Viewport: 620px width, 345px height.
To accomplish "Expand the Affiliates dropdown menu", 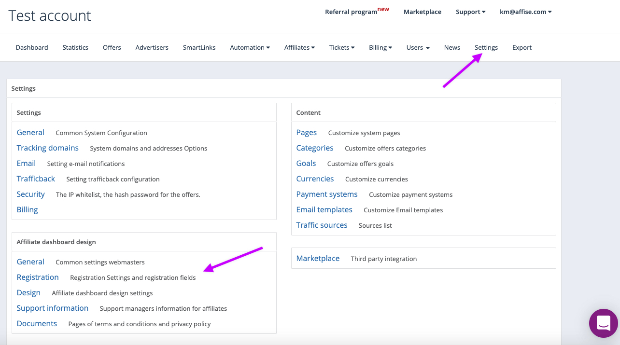I will point(299,47).
